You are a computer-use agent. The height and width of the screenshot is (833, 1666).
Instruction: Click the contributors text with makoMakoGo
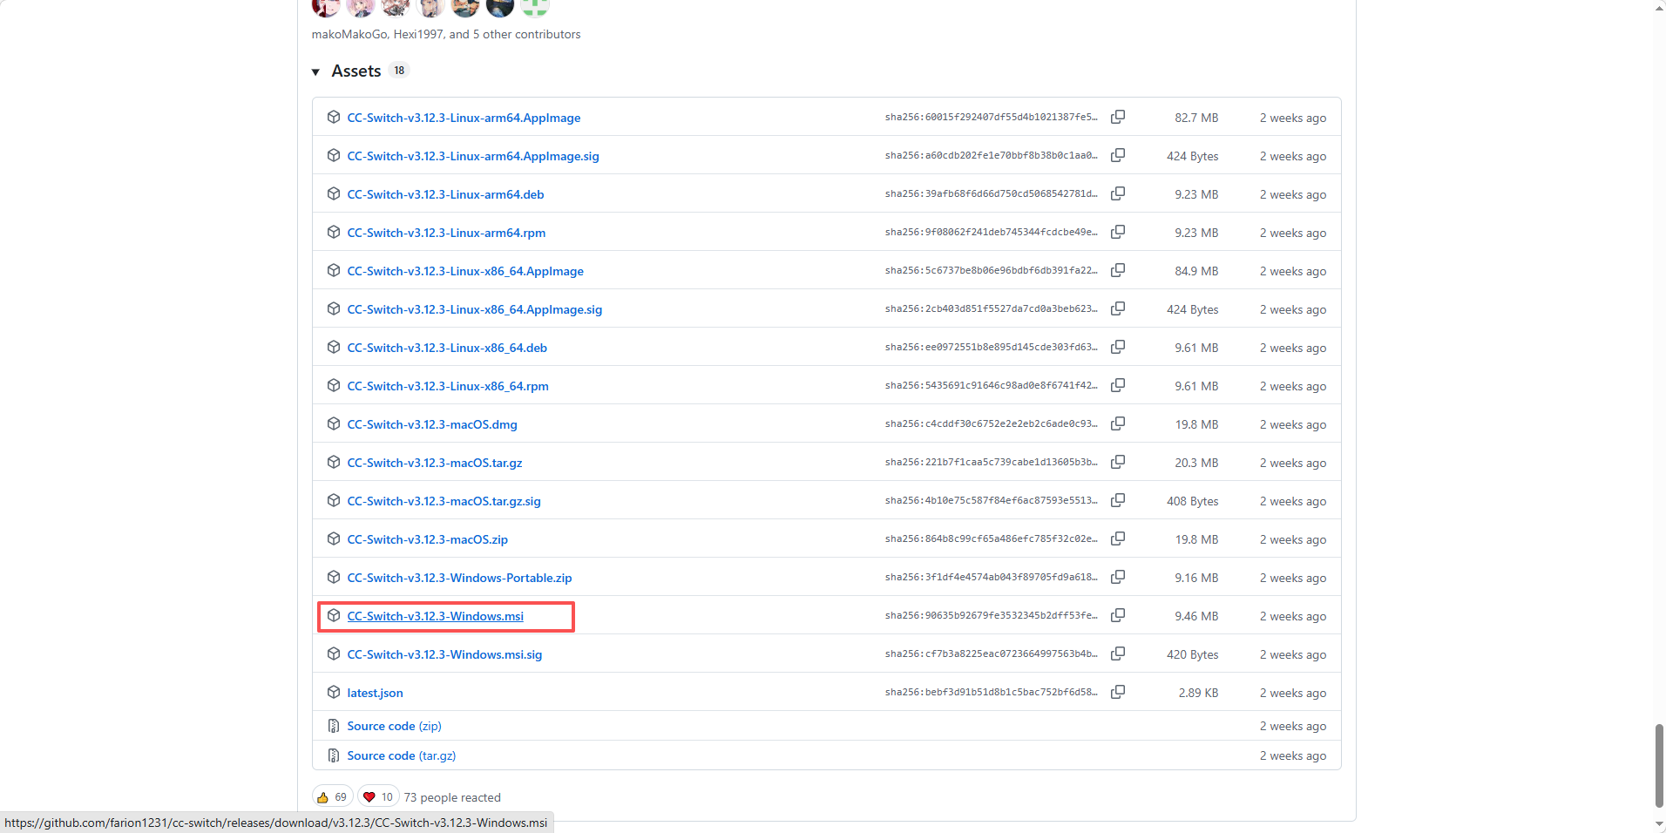point(446,34)
